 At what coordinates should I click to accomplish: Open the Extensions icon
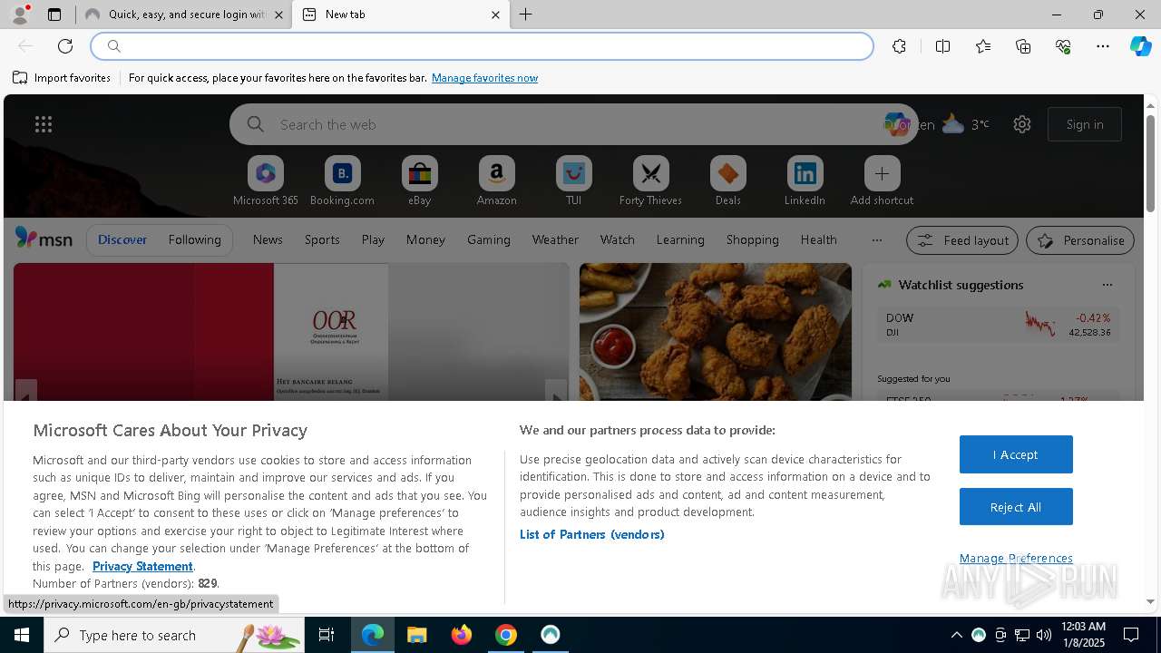tap(899, 46)
